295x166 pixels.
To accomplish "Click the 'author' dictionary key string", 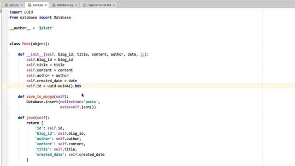I will [43, 138].
